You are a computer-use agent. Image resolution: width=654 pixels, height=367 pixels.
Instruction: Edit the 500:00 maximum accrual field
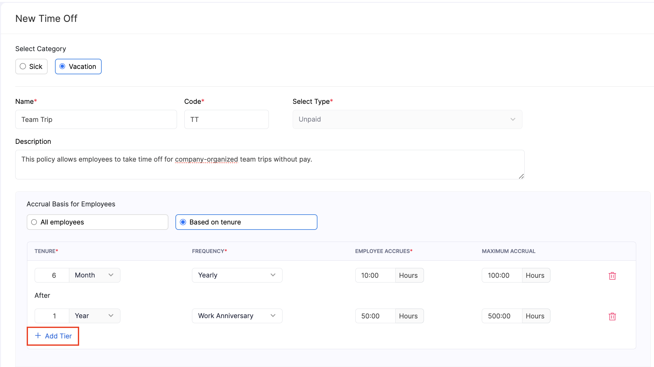tap(501, 316)
